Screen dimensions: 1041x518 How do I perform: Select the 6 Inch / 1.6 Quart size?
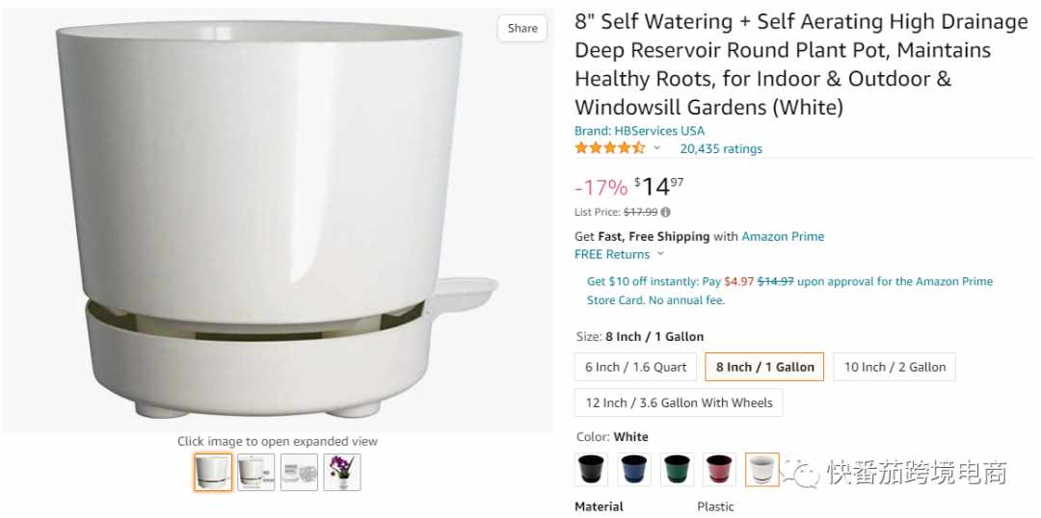pos(635,367)
